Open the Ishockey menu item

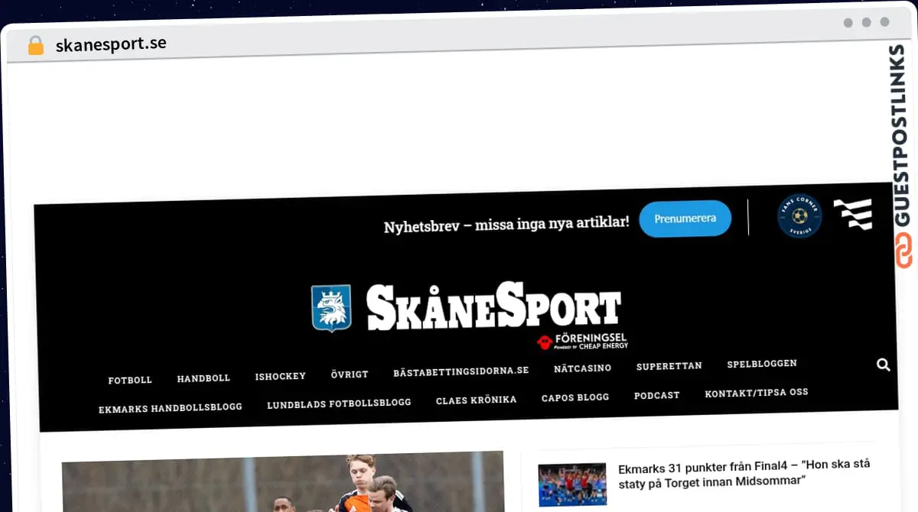click(x=280, y=376)
